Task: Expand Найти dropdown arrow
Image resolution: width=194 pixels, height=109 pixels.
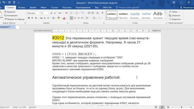Action: (x=179, y=12)
